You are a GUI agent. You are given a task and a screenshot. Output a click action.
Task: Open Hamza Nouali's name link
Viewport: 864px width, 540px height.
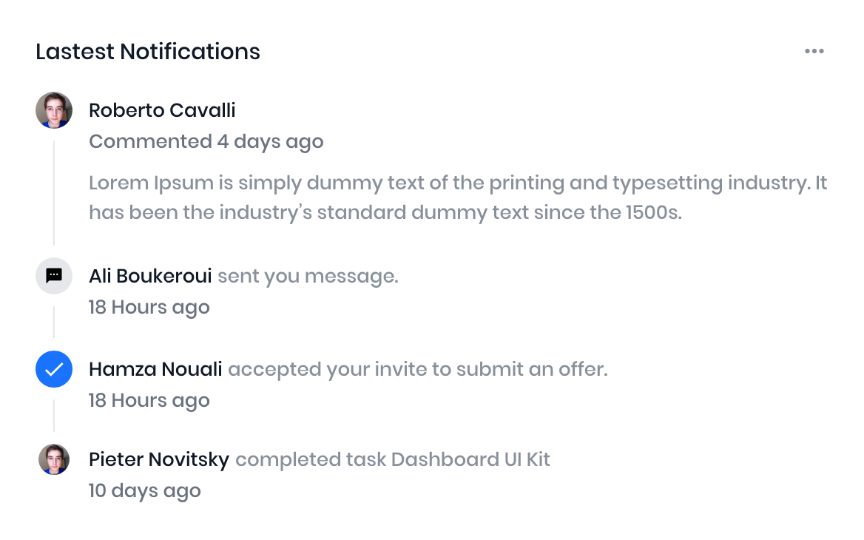155,369
